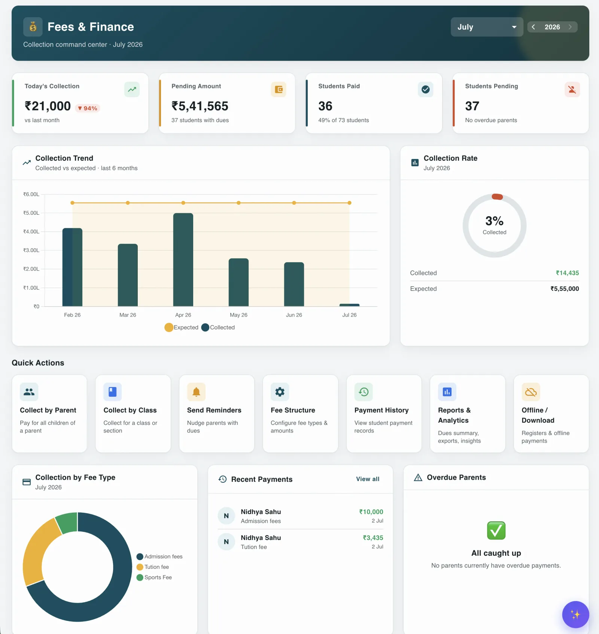Click the '37 students with dues' text
The image size is (599, 634).
tap(200, 120)
